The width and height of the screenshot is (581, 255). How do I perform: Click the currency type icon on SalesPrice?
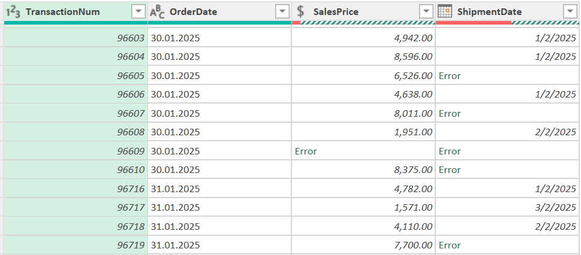(301, 11)
